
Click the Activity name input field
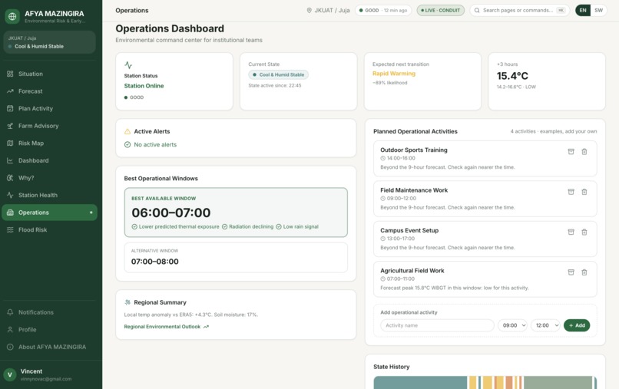coord(437,325)
